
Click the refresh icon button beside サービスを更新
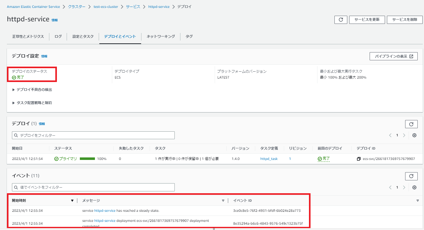coord(341,19)
